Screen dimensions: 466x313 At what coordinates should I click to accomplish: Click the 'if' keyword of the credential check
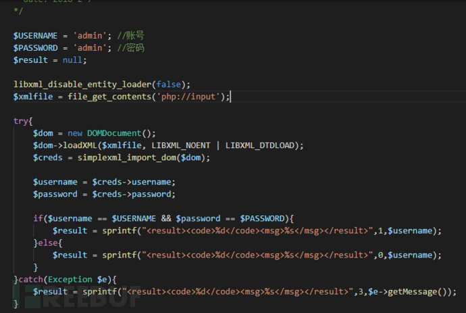coord(38,218)
